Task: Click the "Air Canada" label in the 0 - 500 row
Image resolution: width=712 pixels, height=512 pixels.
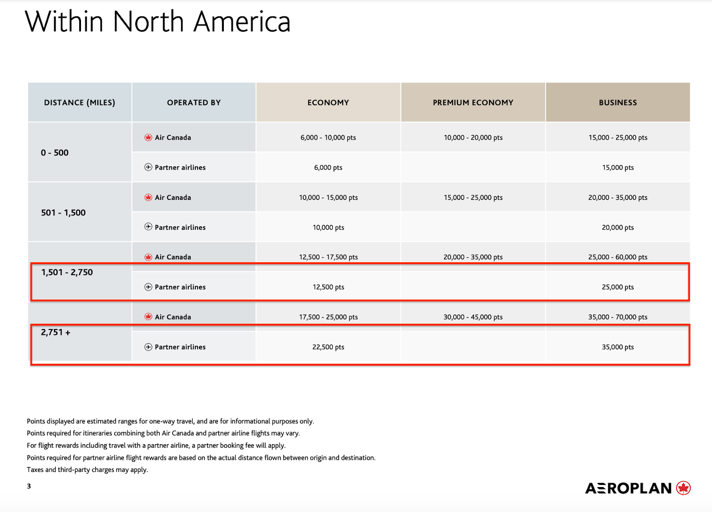Action: (173, 138)
